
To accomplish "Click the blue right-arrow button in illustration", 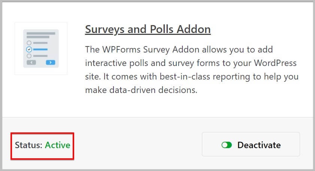I will pyautogui.click(x=51, y=63).
